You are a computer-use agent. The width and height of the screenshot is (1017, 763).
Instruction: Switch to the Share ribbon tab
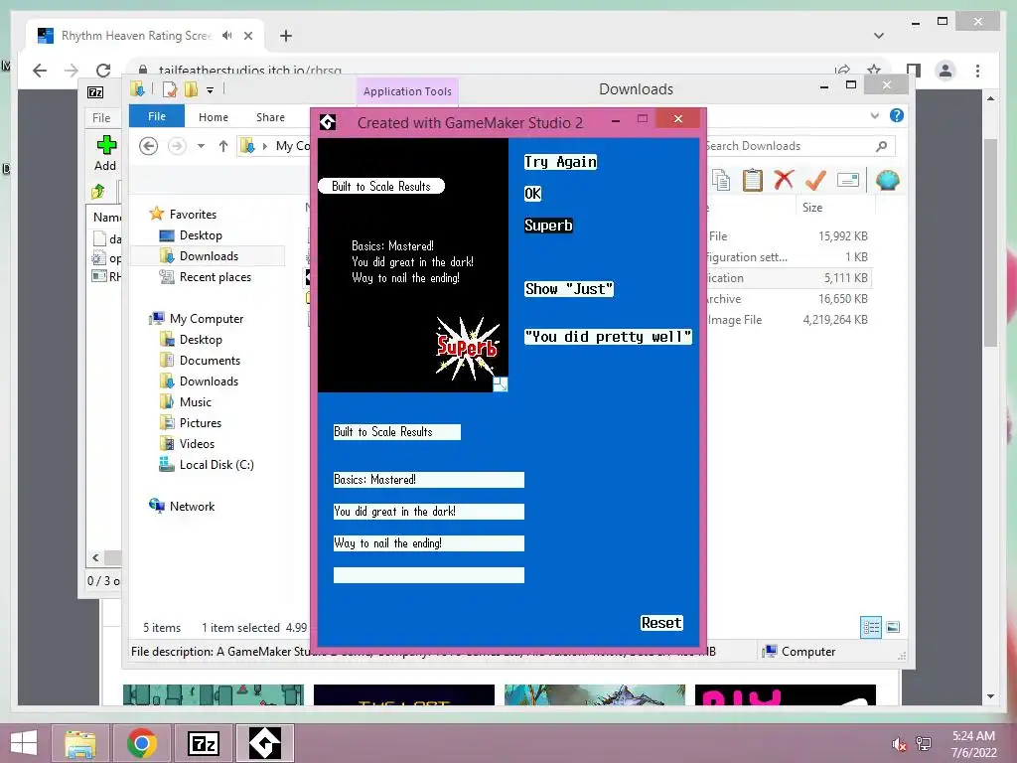click(x=270, y=117)
